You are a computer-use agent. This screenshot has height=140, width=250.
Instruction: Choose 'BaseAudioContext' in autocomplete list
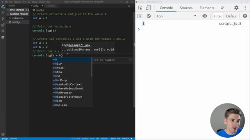pos(72,84)
